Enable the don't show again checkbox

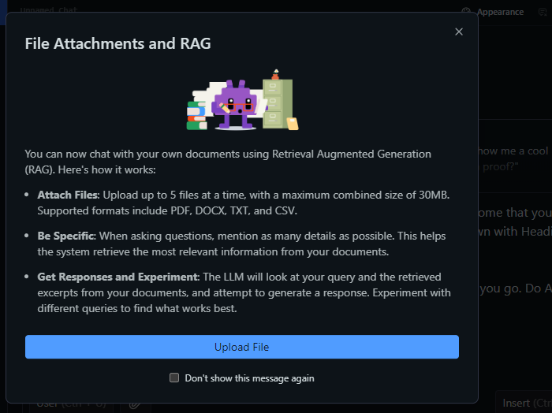(174, 378)
